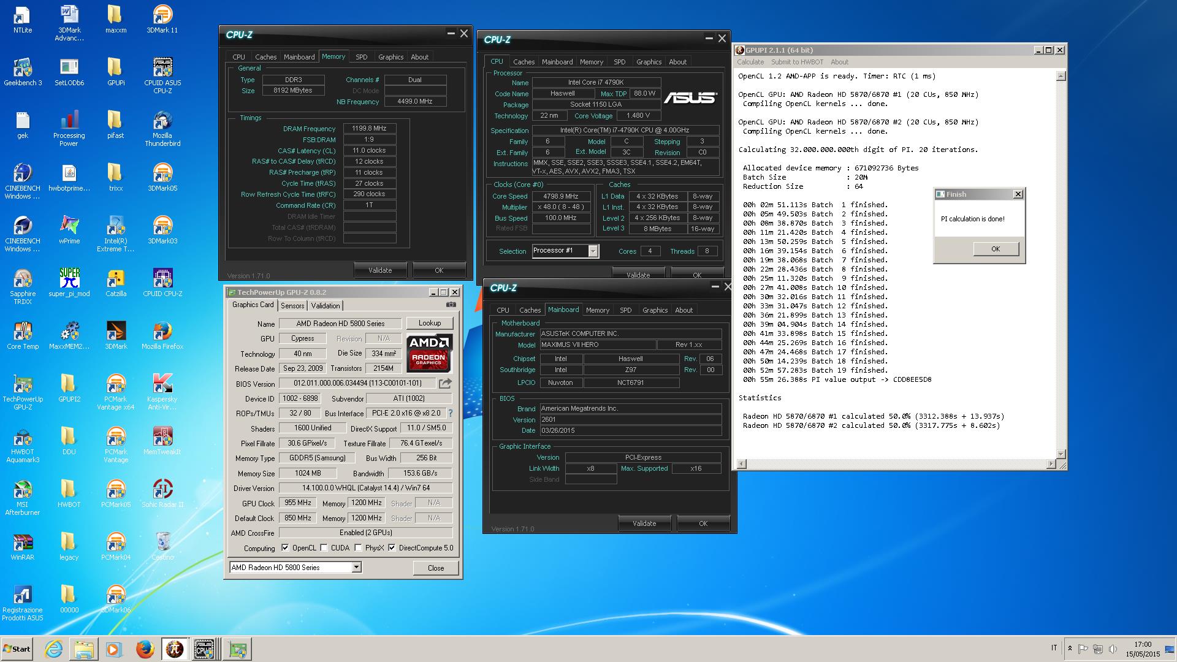Open Sapphire TRIXX desktop shortcut
This screenshot has width=1177, height=662.
coord(23,287)
